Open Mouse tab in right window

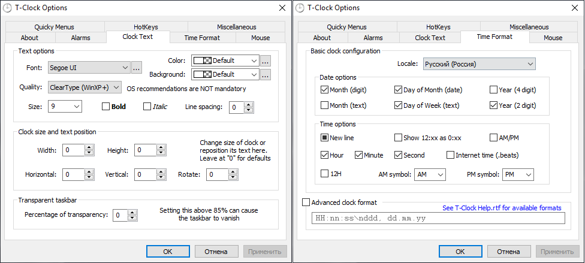[553, 38]
